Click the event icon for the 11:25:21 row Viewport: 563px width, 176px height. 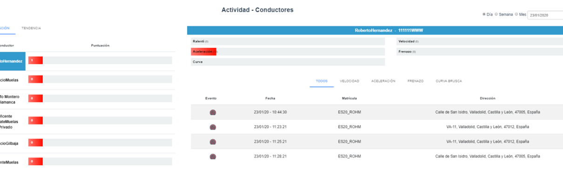(213, 142)
